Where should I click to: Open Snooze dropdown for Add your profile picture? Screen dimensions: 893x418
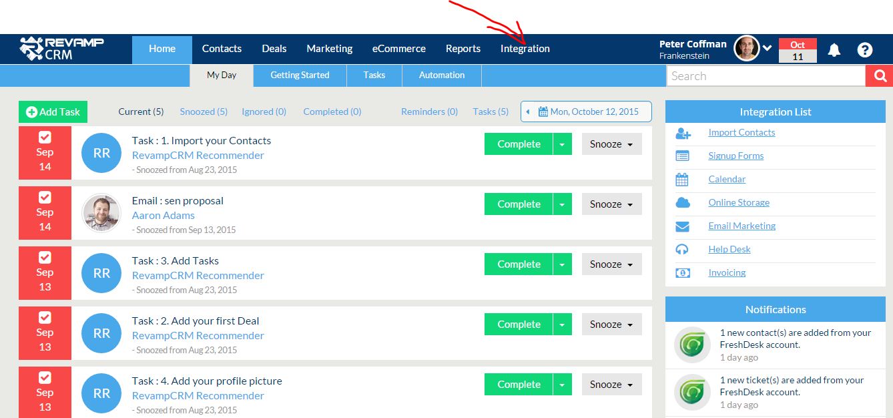coord(612,384)
